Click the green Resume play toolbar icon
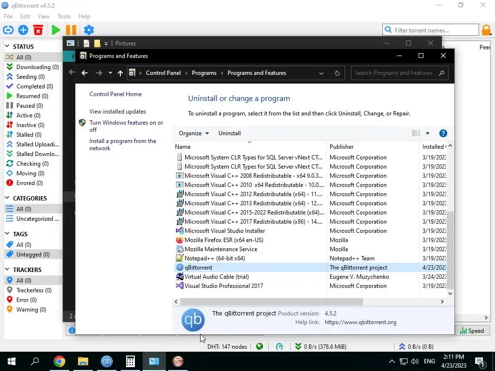495x371 pixels. pos(56,30)
